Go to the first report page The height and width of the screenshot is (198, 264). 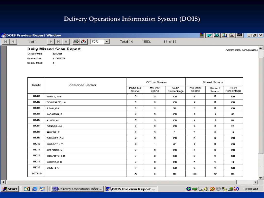click(x=6, y=42)
